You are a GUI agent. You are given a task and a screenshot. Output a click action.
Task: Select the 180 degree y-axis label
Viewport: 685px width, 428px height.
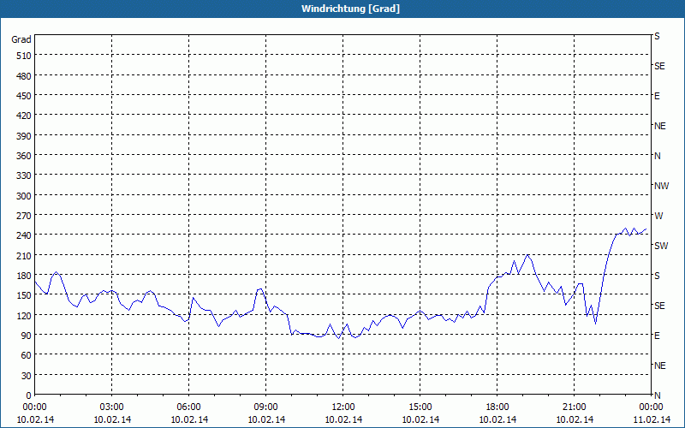(23, 275)
